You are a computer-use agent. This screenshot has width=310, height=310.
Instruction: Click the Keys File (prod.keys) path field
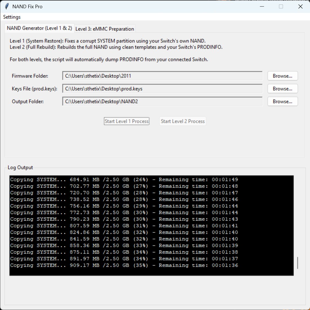[x=162, y=88]
